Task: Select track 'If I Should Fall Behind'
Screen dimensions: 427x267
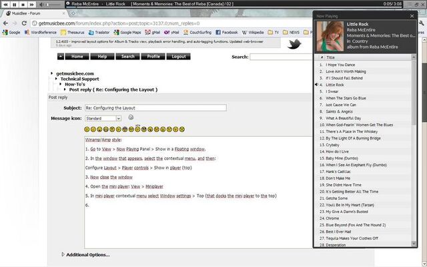Action: click(363, 78)
